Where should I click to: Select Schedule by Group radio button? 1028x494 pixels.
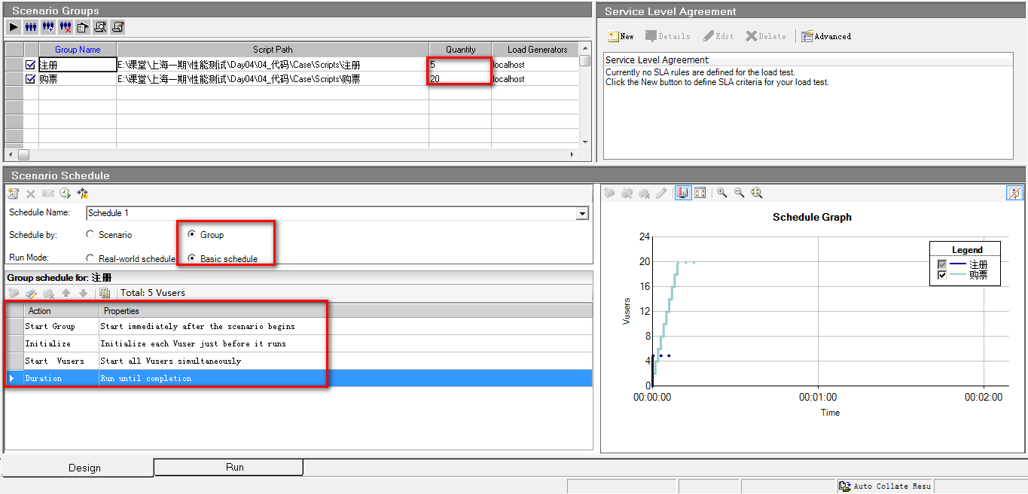tap(191, 235)
